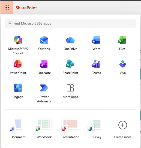Launch PowerPoint from the app list

pos(18,67)
